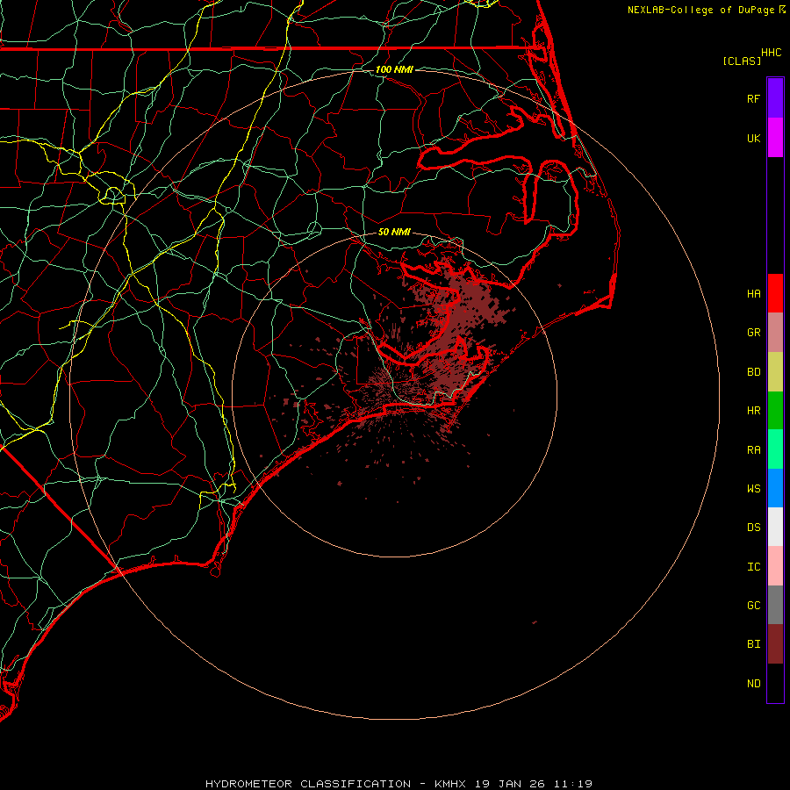Click the HR green legend swatch

coord(775,411)
